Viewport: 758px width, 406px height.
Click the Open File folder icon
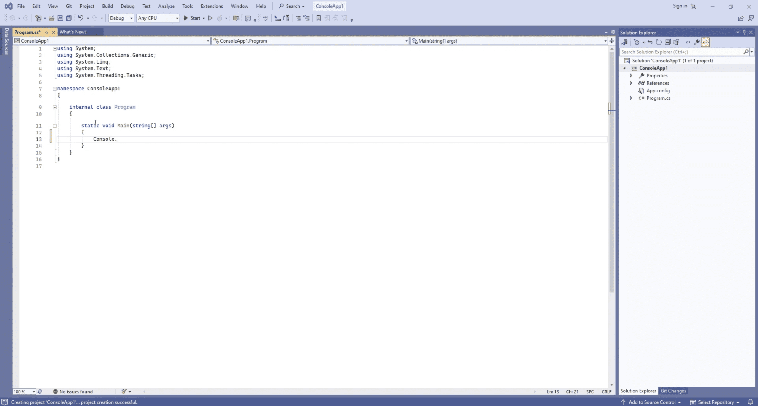pyautogui.click(x=52, y=18)
